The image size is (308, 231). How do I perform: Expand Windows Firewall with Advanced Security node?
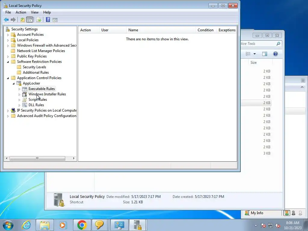click(x=8, y=46)
